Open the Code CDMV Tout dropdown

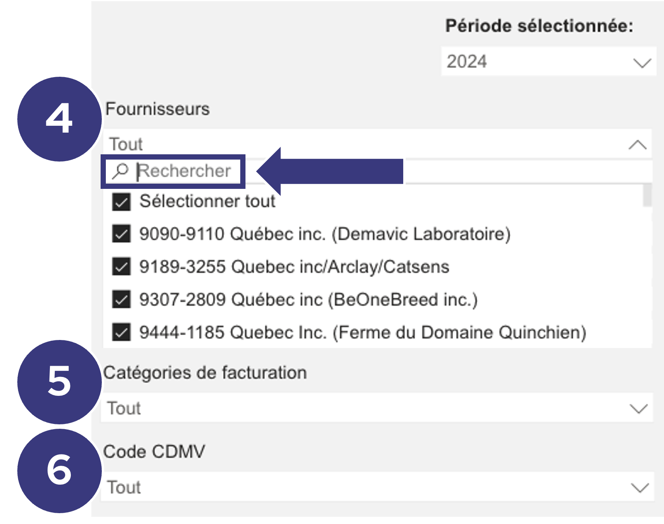click(x=377, y=487)
